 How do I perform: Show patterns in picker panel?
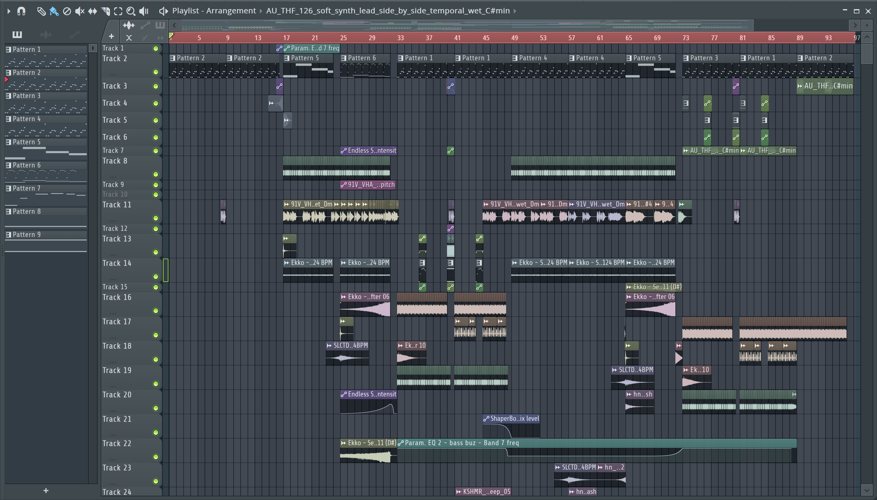point(17,34)
